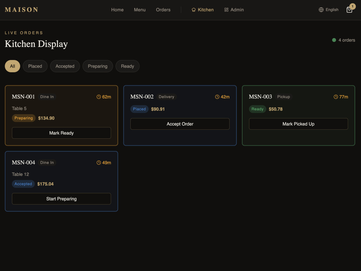Click the MSN-001 order number
The image size is (361, 271).
[23, 97]
